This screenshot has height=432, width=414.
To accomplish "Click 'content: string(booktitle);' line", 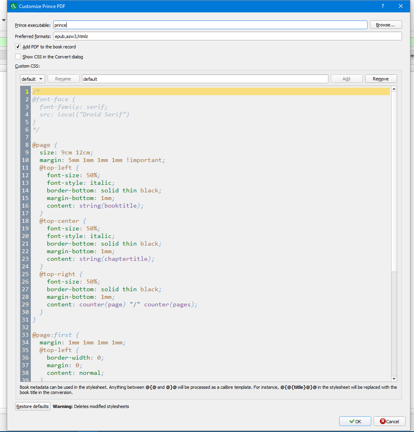I will [x=95, y=206].
